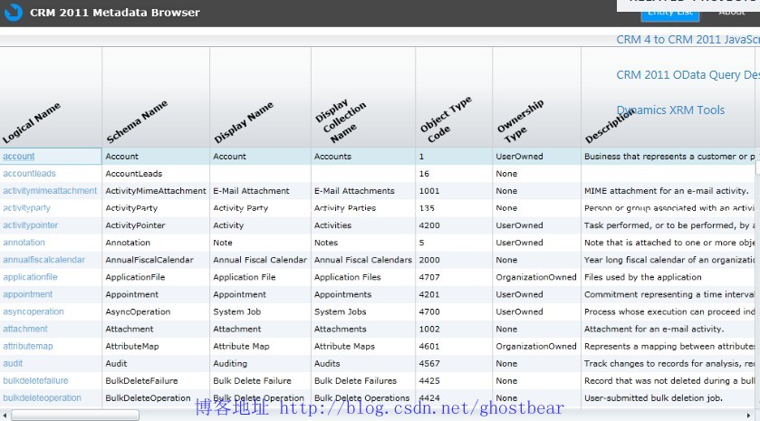Select the AccountLeads schema name cell

click(156, 174)
